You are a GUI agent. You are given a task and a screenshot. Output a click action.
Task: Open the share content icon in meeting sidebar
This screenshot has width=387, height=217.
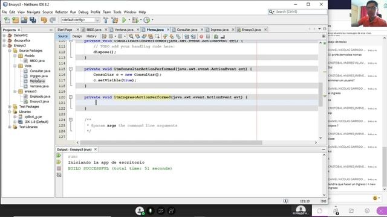351,211
